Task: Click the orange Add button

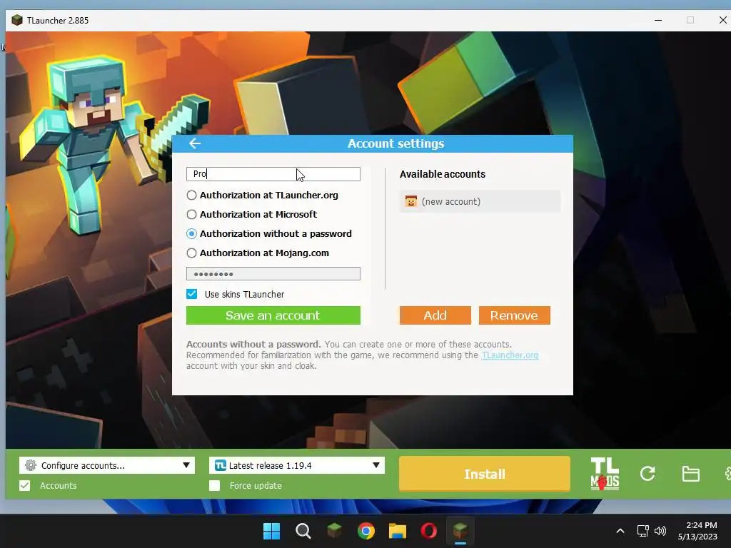Action: coord(435,315)
